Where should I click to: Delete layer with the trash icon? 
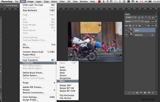click(x=153, y=93)
